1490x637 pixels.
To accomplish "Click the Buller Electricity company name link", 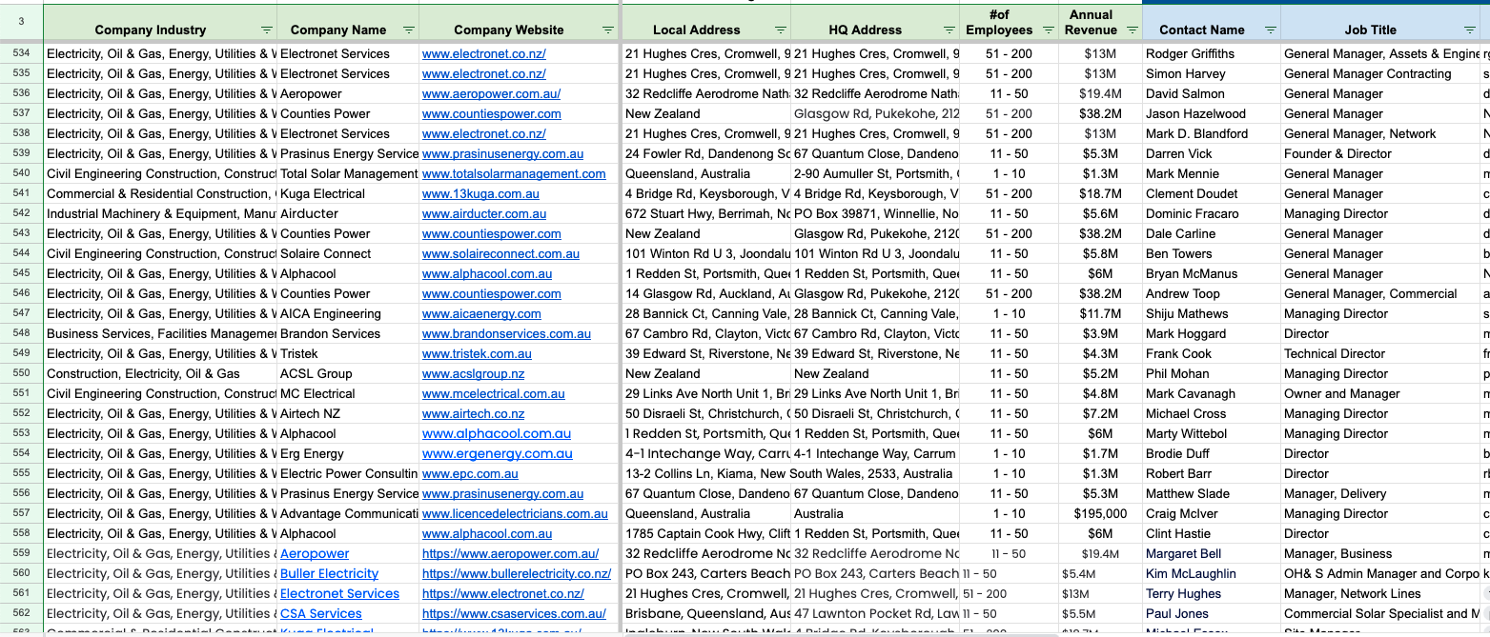I will click(329, 573).
